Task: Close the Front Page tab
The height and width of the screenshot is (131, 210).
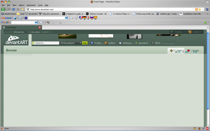Action: pos(40,28)
